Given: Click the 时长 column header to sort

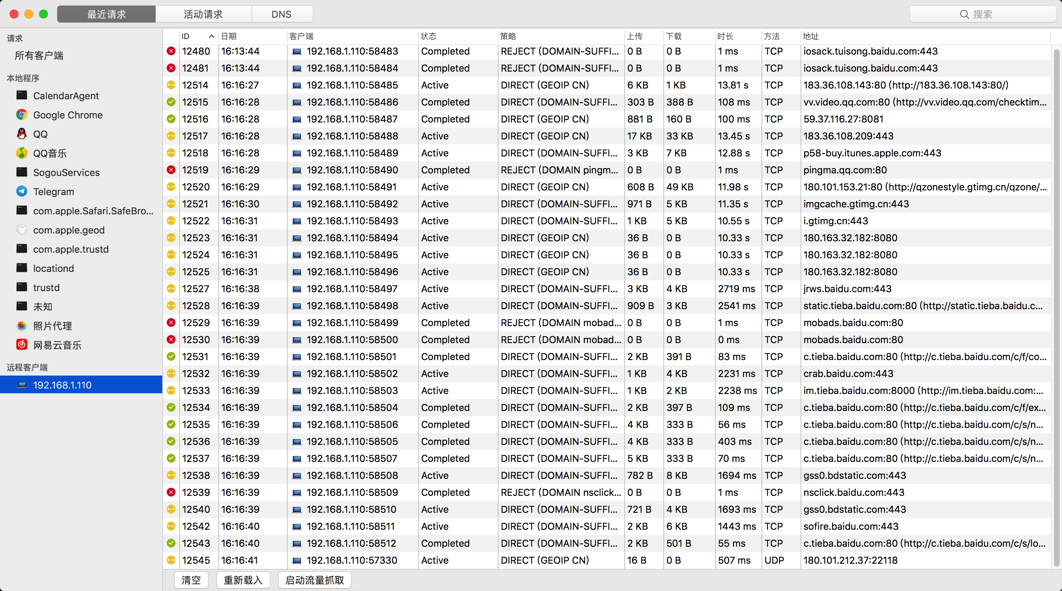Looking at the screenshot, I should pos(725,36).
